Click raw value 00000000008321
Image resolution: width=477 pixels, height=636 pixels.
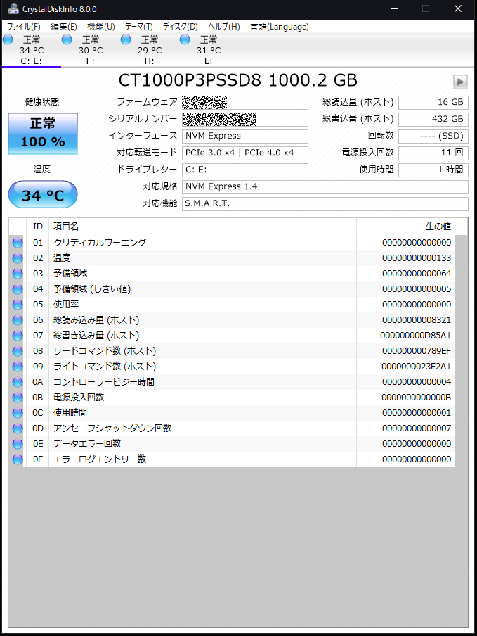point(417,320)
